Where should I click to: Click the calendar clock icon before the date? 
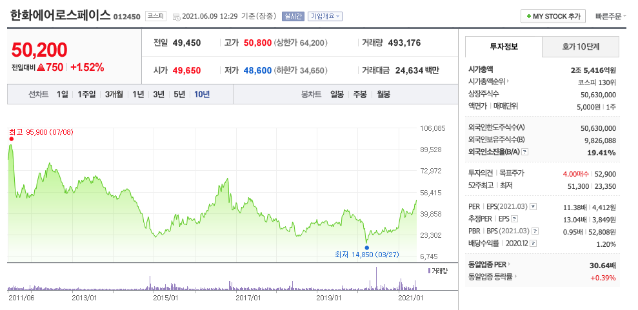[177, 17]
